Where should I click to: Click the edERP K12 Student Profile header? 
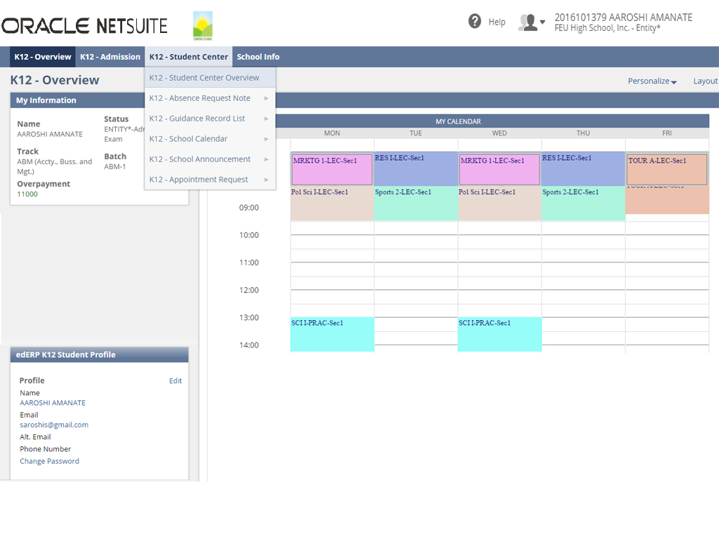coord(99,354)
